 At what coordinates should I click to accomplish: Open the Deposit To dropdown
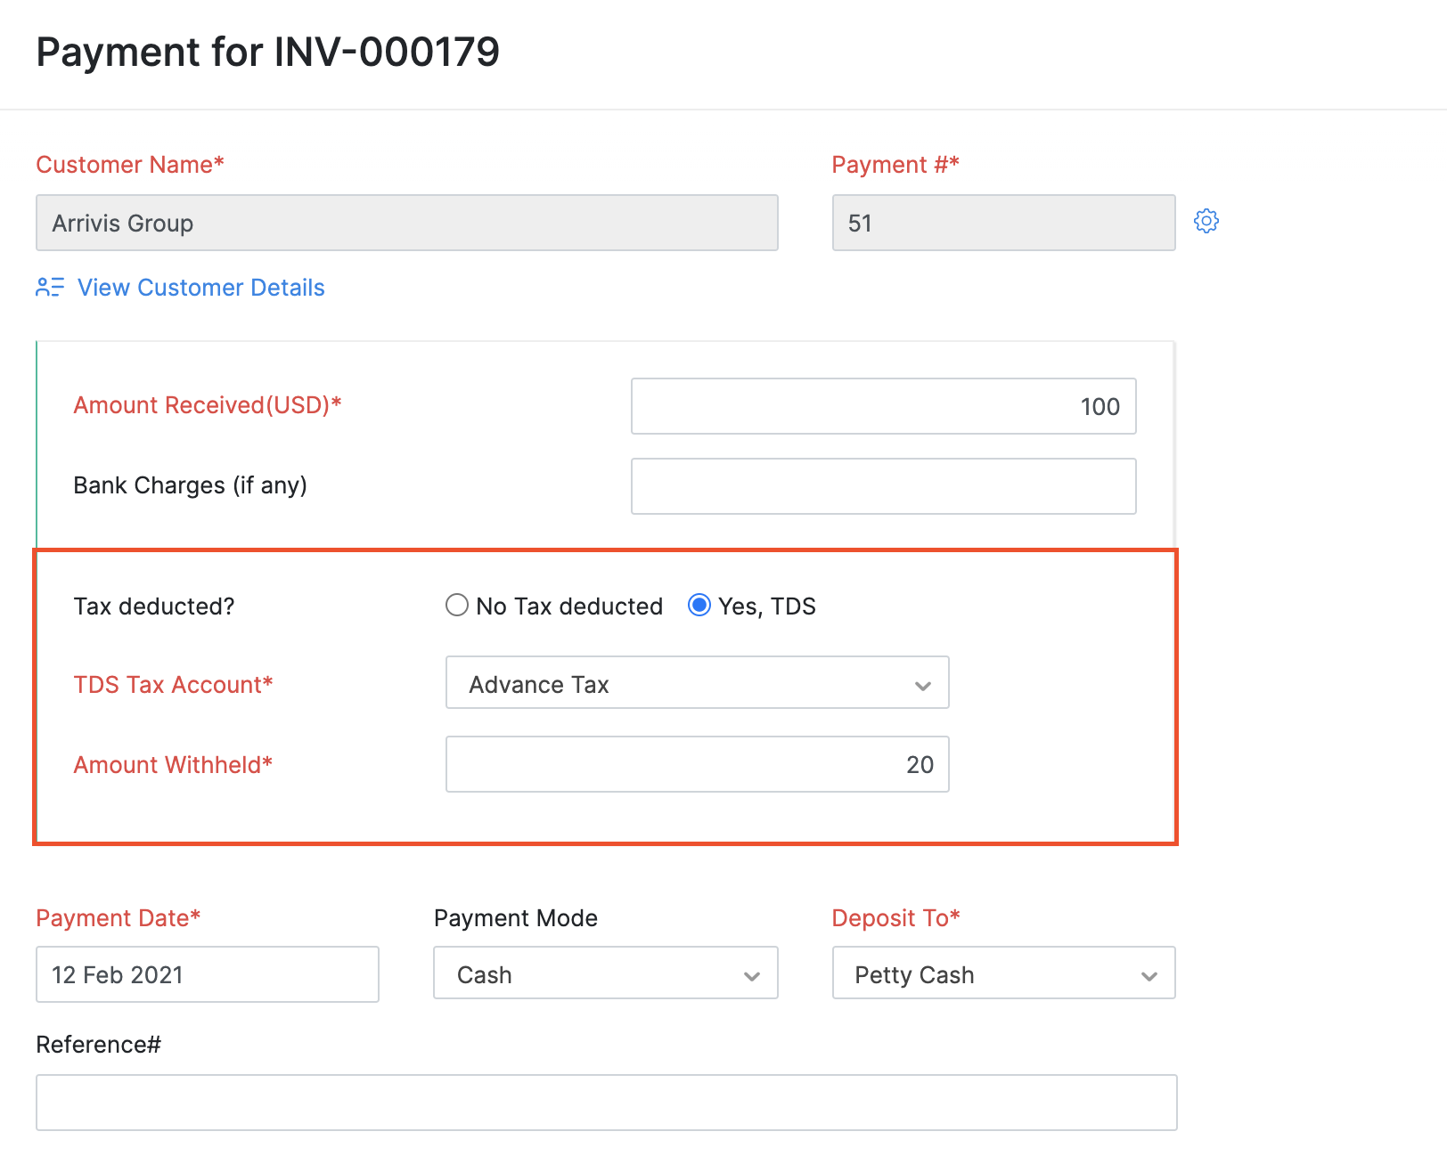[x=1003, y=973]
